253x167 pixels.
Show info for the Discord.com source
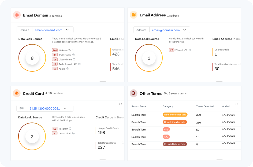point(74,60)
